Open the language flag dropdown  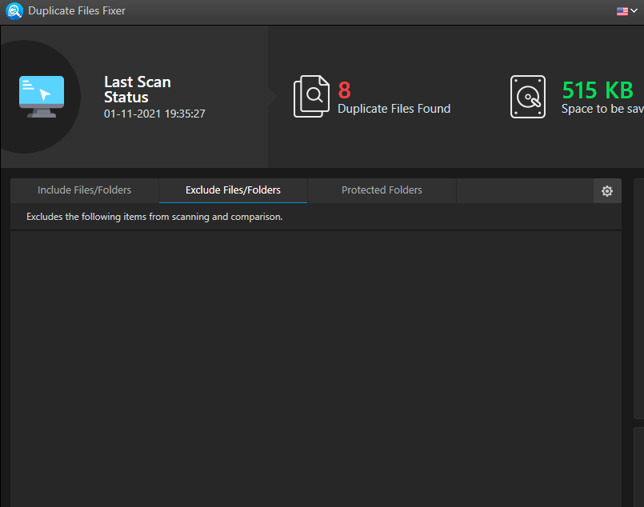[x=626, y=11]
